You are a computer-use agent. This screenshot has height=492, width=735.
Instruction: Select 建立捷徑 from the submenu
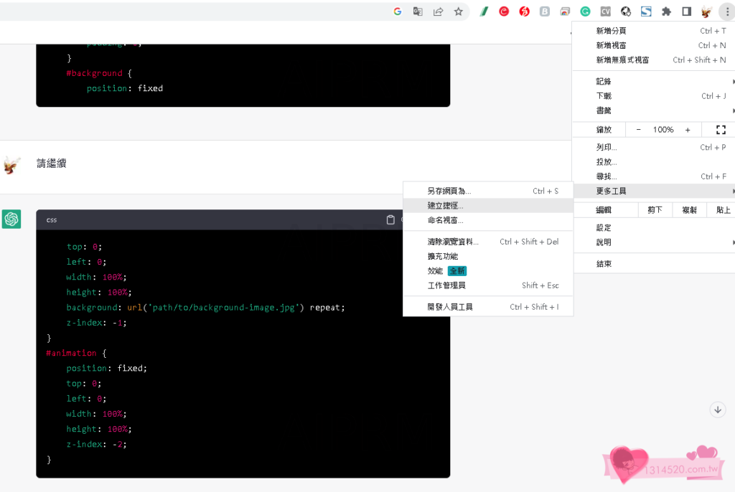click(x=446, y=206)
